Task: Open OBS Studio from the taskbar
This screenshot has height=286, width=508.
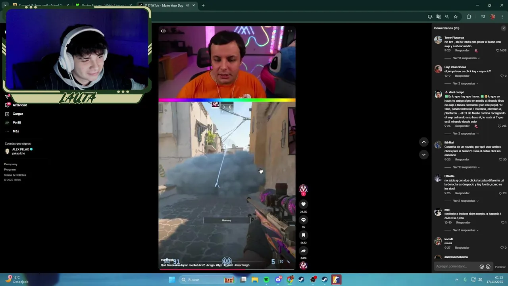Action: (313, 280)
